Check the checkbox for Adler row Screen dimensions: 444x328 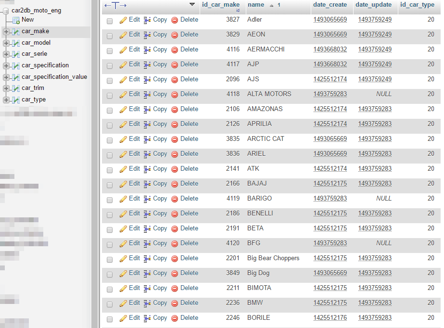point(110,21)
